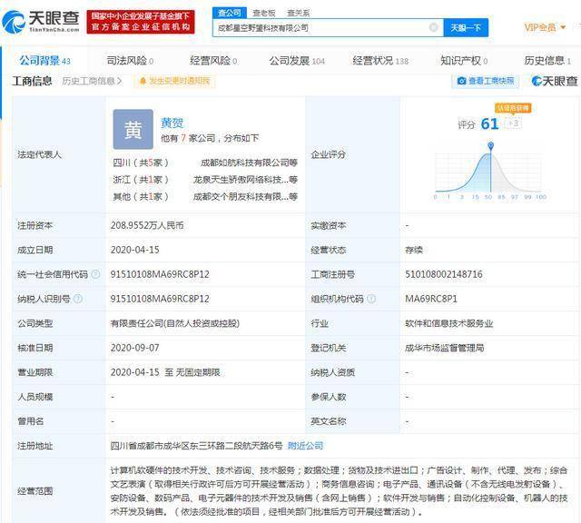Click the camera icon in 查看工商快照
The height and width of the screenshot is (523, 581).
coord(461,81)
